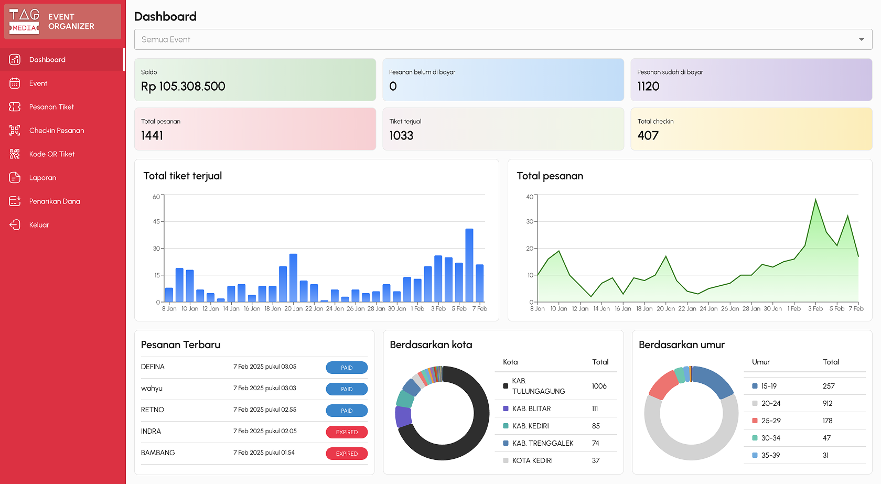Screen dimensions: 881x484
Task: Click the 25-29 age red legend swatch
Action: 755,421
